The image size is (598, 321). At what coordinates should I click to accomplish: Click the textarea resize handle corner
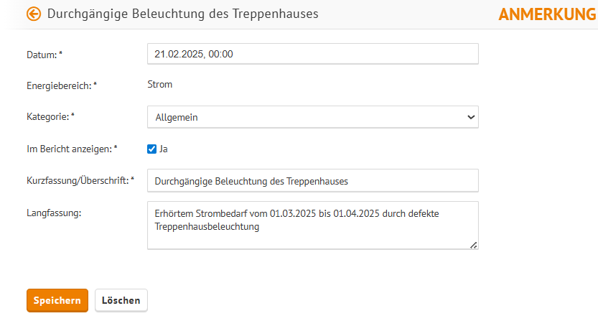473,246
